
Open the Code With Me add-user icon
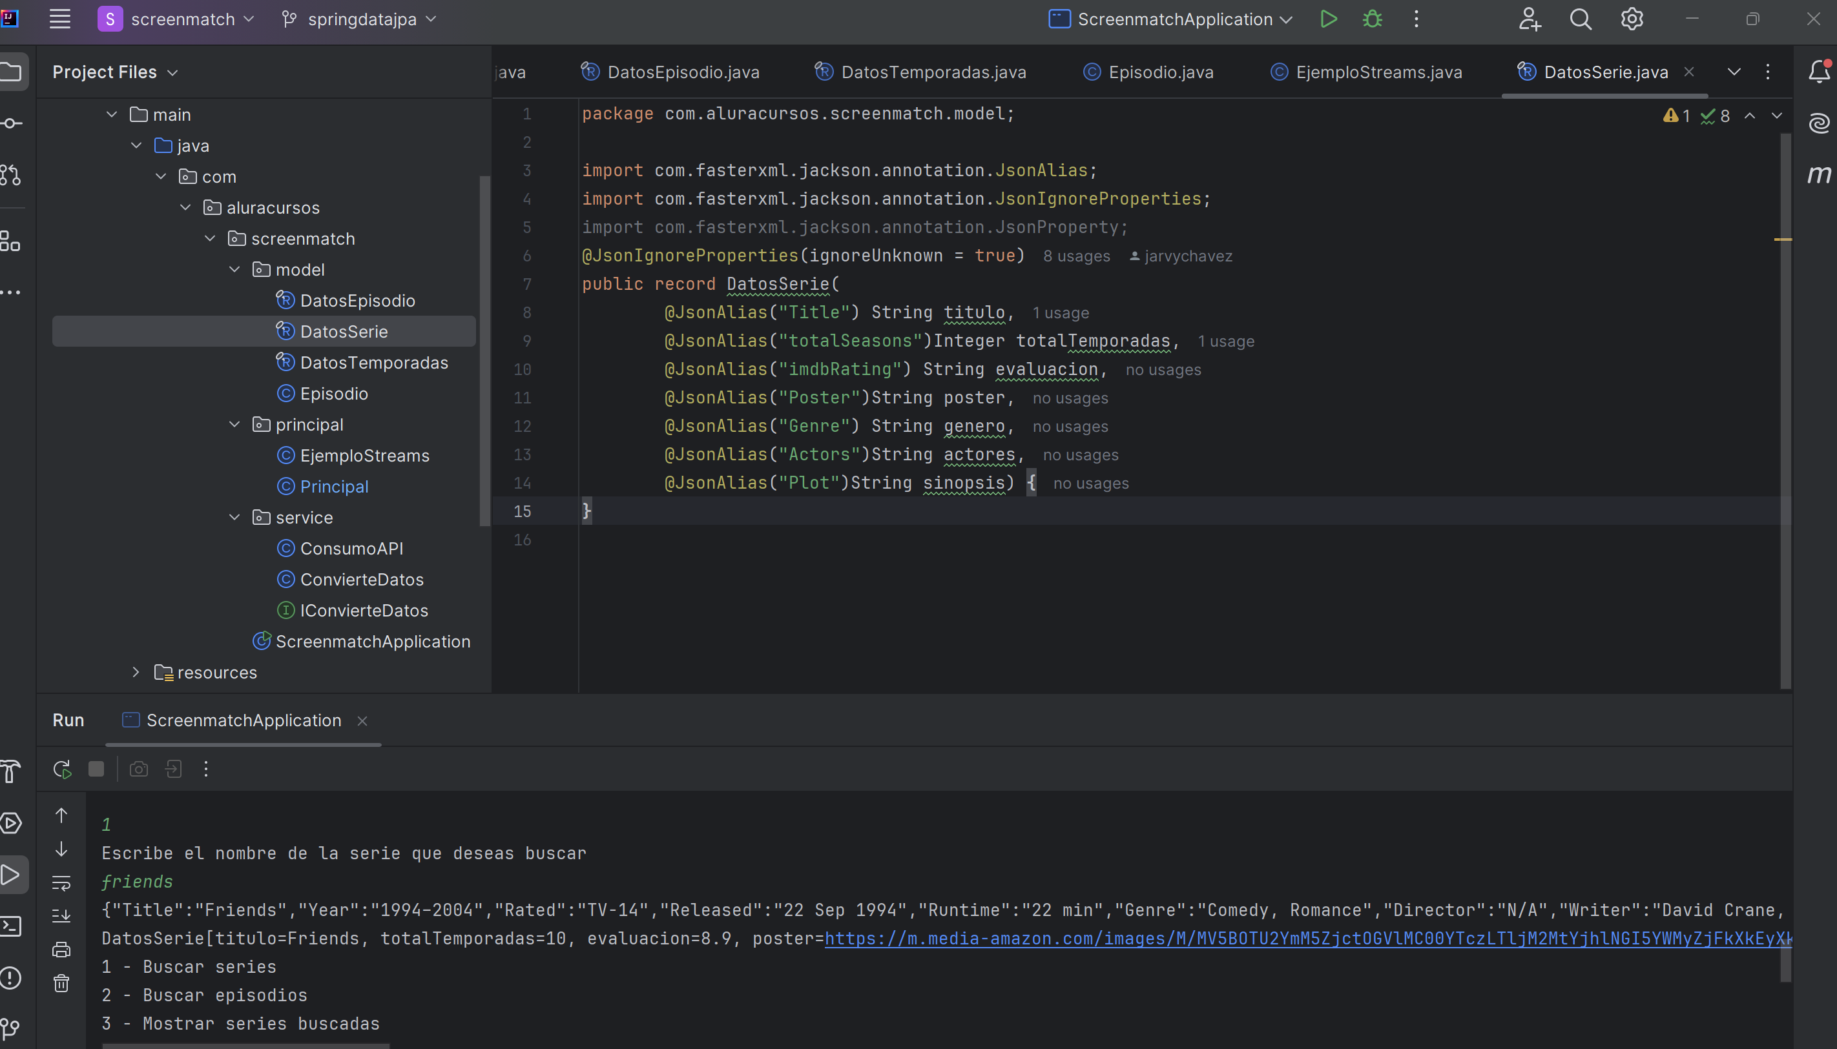(x=1528, y=19)
